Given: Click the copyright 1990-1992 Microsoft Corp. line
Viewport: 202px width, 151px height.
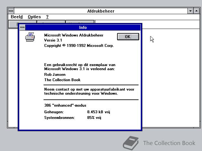Looking at the screenshot, I should (79, 46).
